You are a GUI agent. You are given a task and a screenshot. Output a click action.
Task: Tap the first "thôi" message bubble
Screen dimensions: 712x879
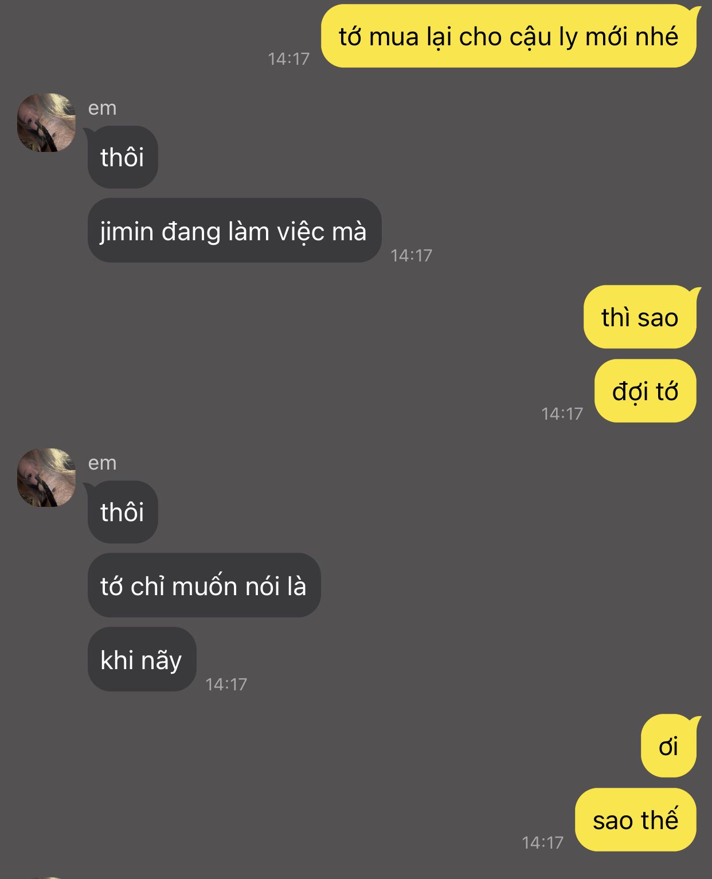point(122,157)
